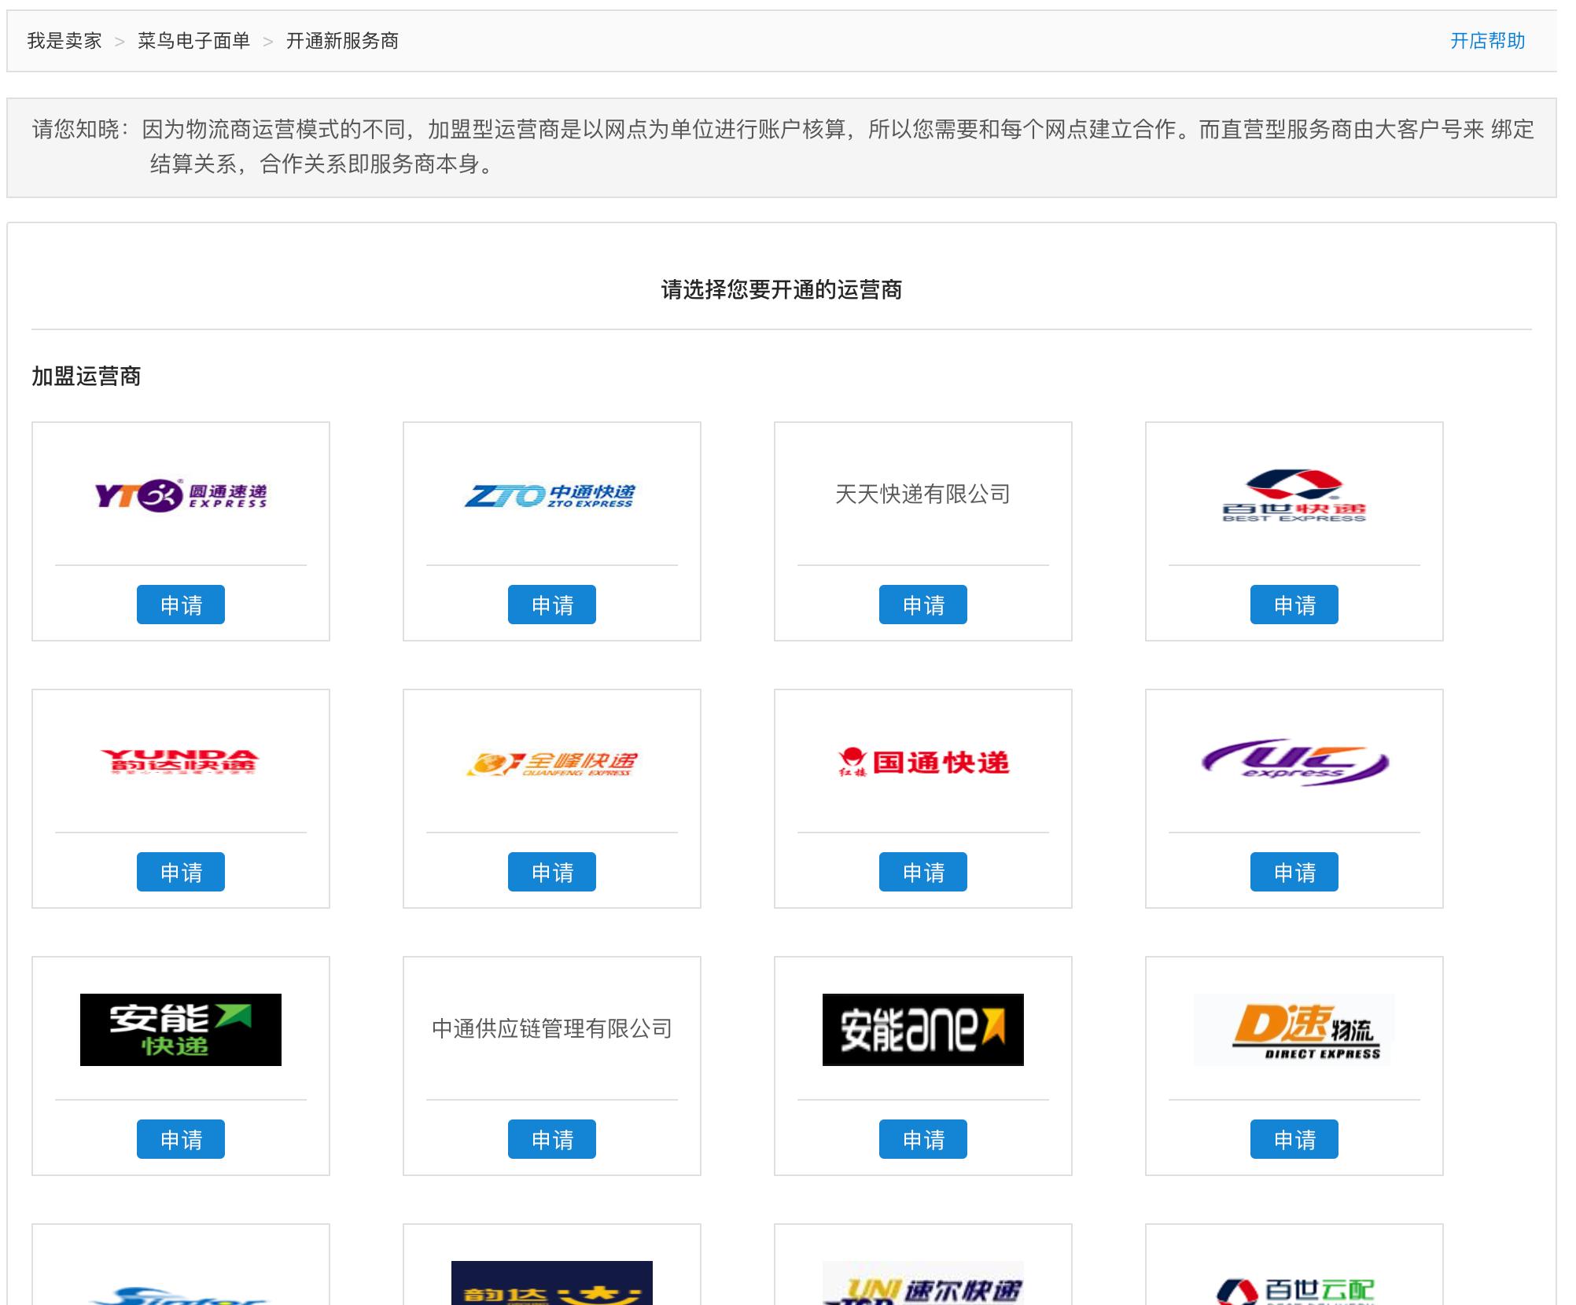Apply for 圆通速递 via its 申请 button
Image resolution: width=1576 pixels, height=1305 pixels.
[x=181, y=605]
